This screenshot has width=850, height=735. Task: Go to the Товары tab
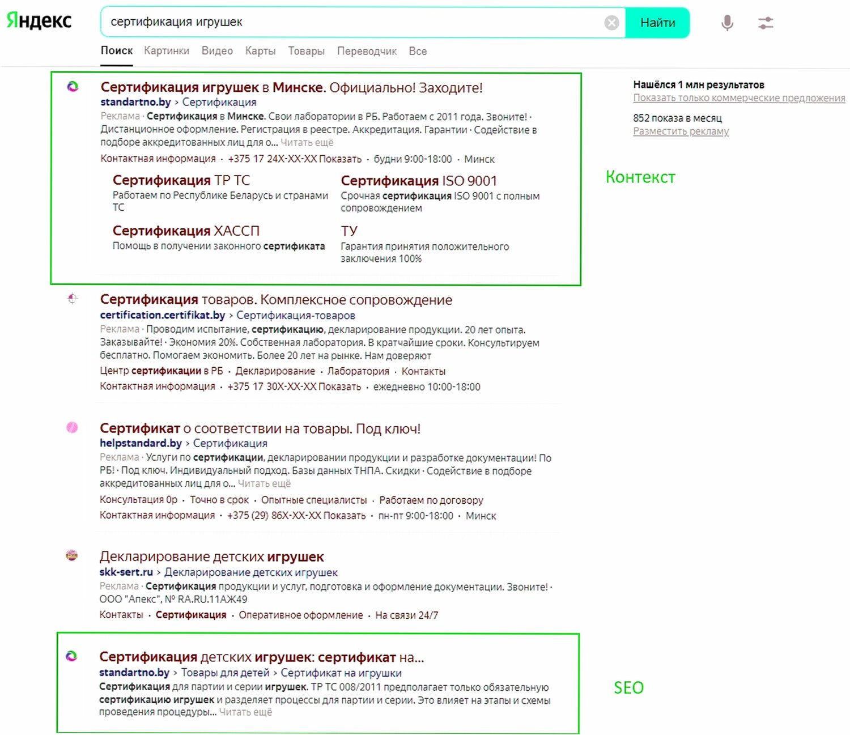[x=306, y=51]
